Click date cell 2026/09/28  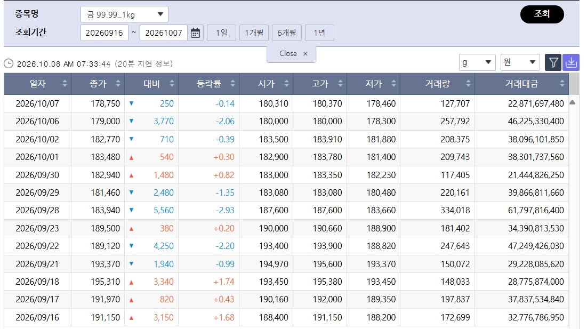point(37,210)
